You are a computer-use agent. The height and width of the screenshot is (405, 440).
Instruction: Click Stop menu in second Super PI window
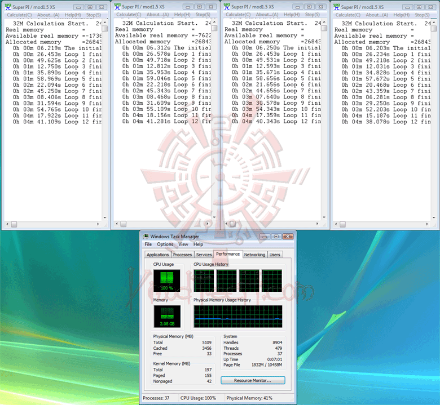(x=203, y=15)
